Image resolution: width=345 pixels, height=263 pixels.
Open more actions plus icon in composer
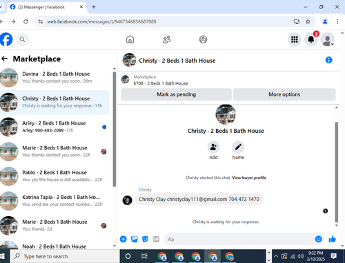pos(124,239)
